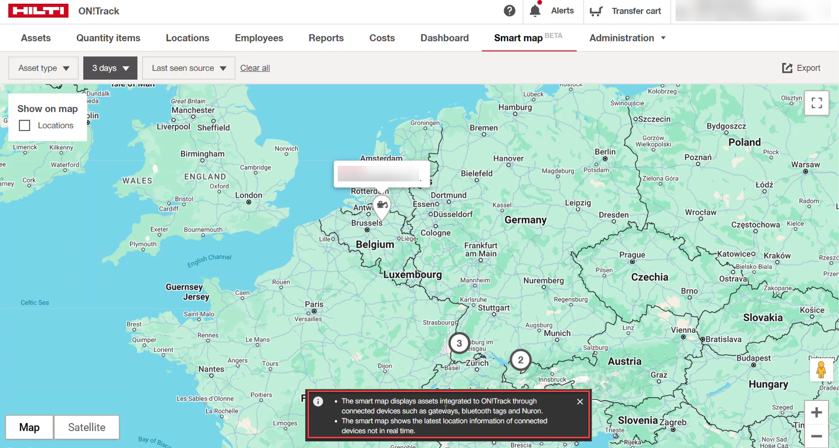Open the help question mark icon
This screenshot has height=448, width=839.
[509, 11]
